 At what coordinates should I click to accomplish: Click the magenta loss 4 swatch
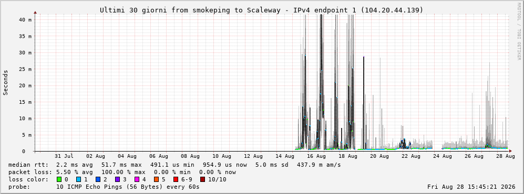(137, 179)
